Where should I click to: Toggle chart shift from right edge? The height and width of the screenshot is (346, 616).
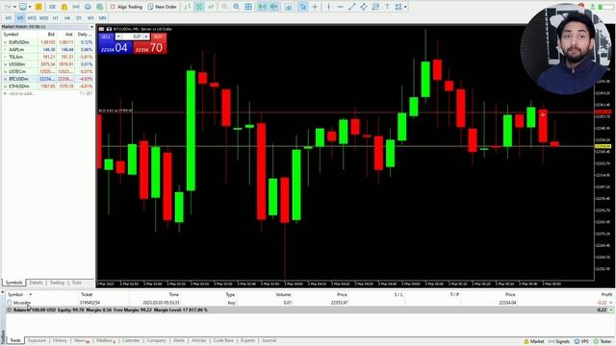pyautogui.click(x=273, y=7)
